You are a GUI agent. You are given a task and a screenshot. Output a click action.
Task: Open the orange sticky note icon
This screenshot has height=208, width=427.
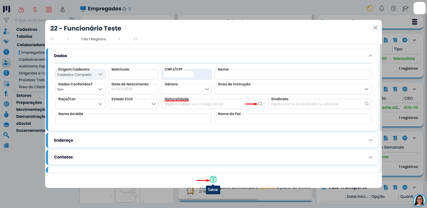coord(370,8)
